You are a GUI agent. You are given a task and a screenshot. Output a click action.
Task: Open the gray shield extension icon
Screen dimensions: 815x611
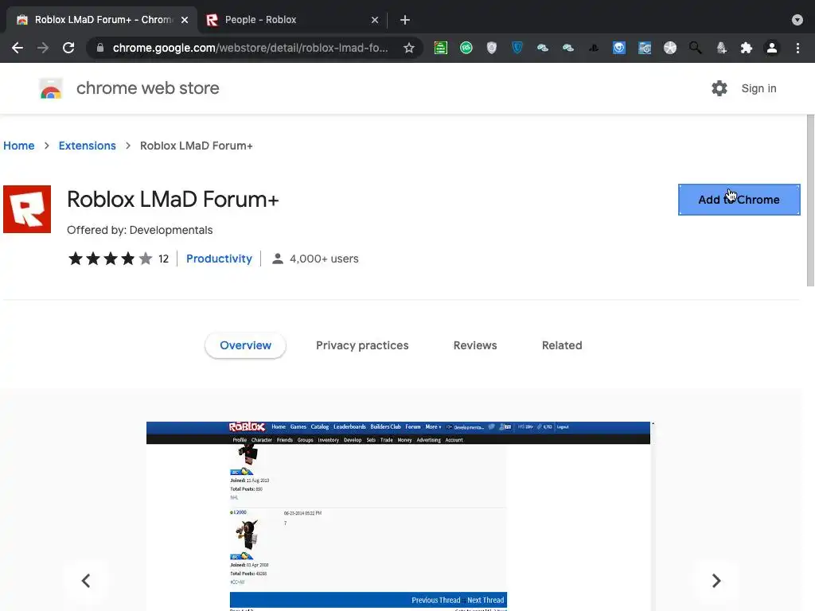click(x=492, y=48)
